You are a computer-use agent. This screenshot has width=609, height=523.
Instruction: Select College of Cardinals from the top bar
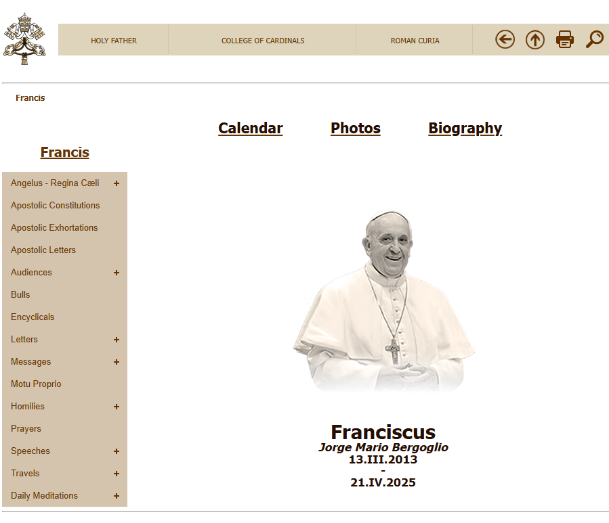(262, 40)
